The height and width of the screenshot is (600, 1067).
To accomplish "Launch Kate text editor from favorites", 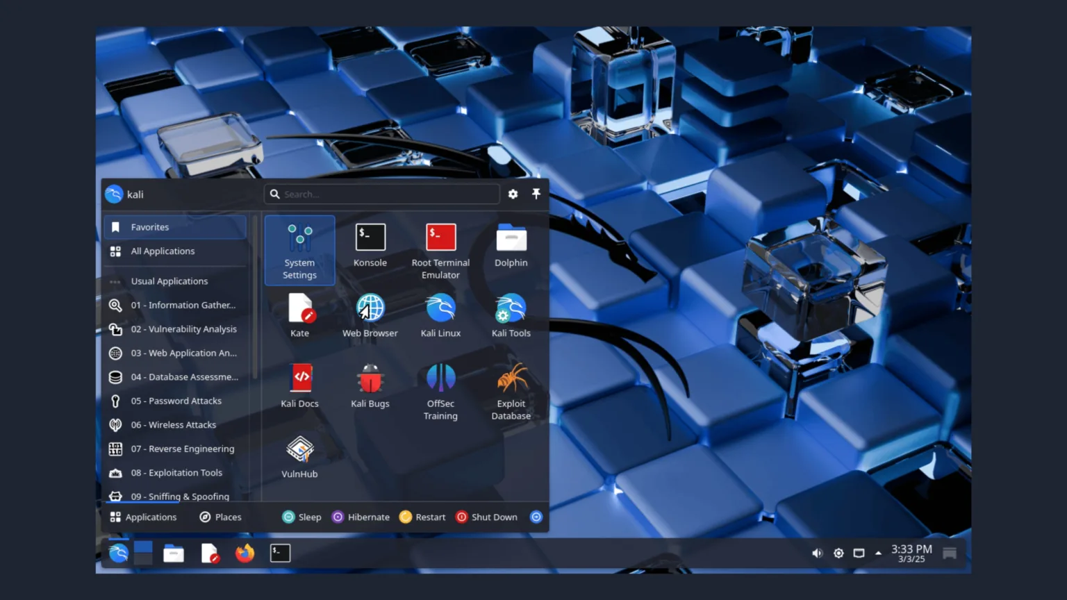I will click(300, 315).
